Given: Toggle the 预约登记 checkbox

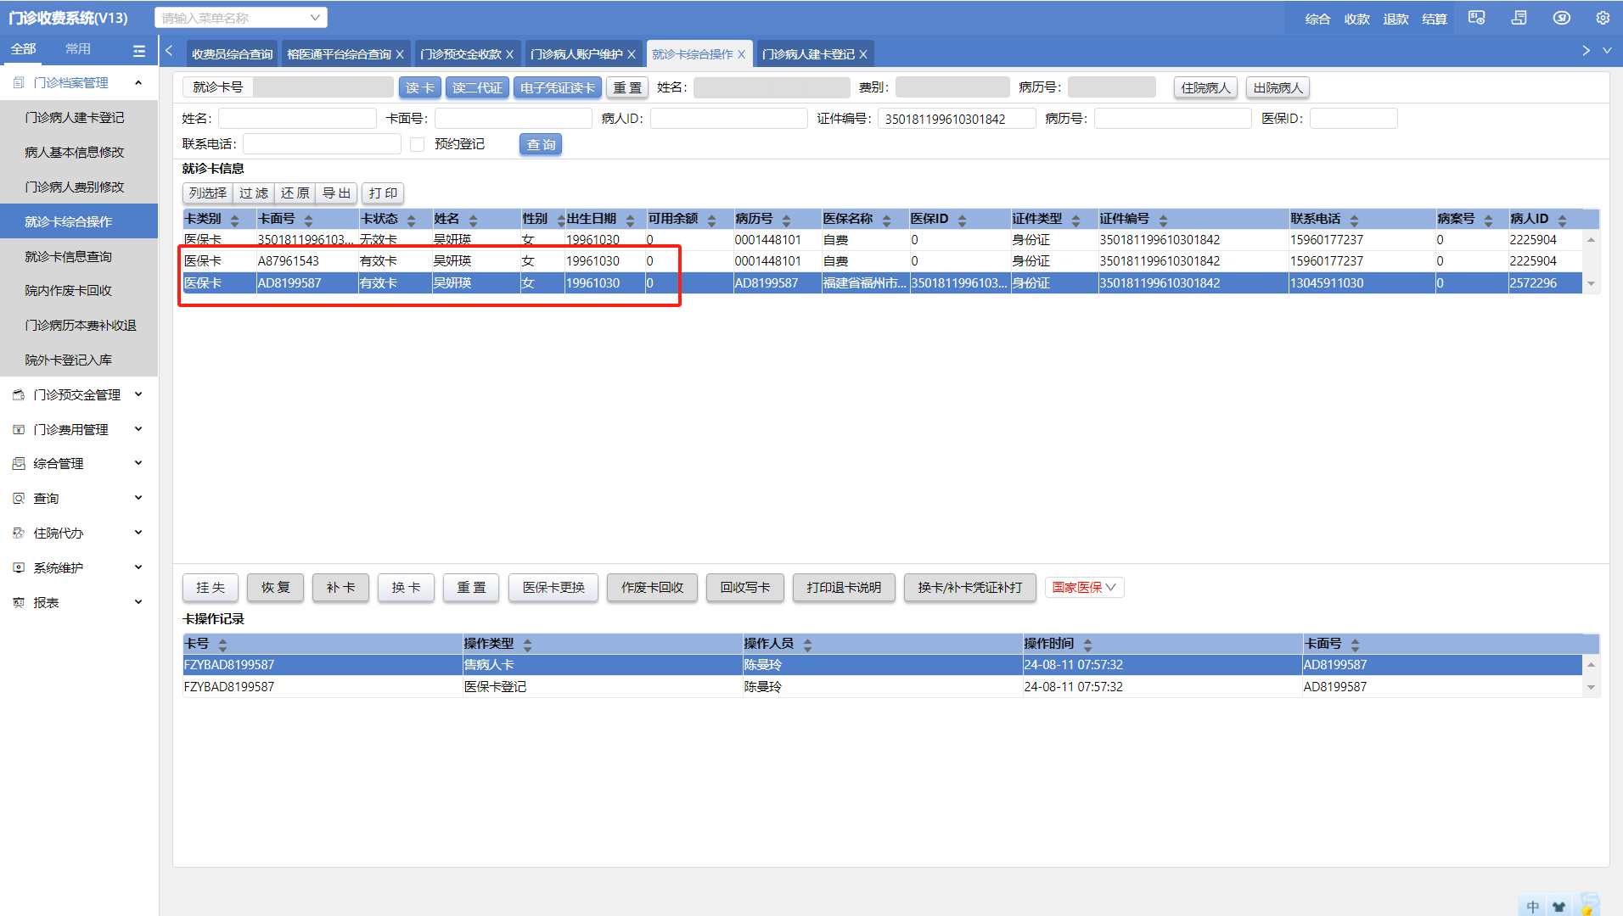Looking at the screenshot, I should [418, 144].
